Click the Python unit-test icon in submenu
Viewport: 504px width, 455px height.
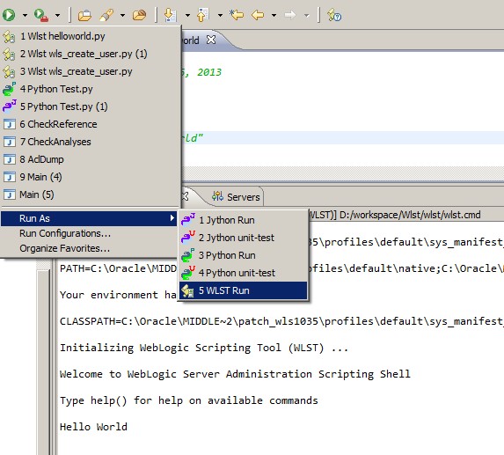tap(188, 273)
